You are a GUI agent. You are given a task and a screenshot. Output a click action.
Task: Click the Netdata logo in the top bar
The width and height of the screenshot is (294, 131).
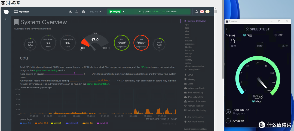coord(6,12)
